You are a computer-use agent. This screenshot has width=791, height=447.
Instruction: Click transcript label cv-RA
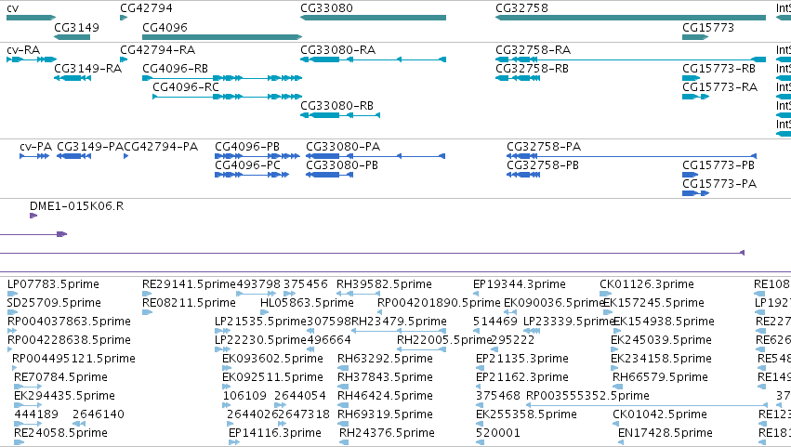pyautogui.click(x=23, y=50)
